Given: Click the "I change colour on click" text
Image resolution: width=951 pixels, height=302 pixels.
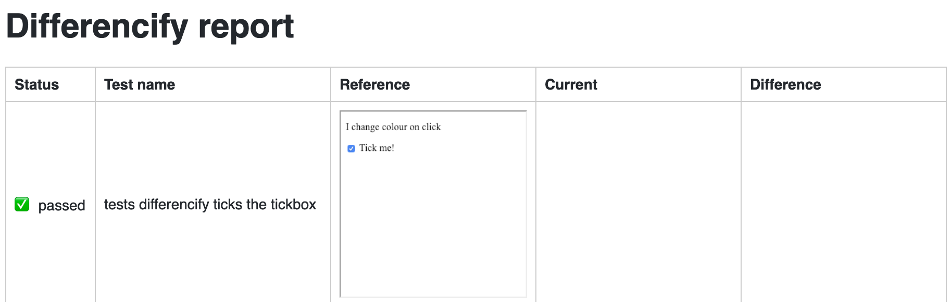Looking at the screenshot, I should point(393,127).
